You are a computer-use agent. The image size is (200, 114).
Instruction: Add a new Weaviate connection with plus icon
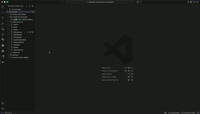click(x=26, y=6)
